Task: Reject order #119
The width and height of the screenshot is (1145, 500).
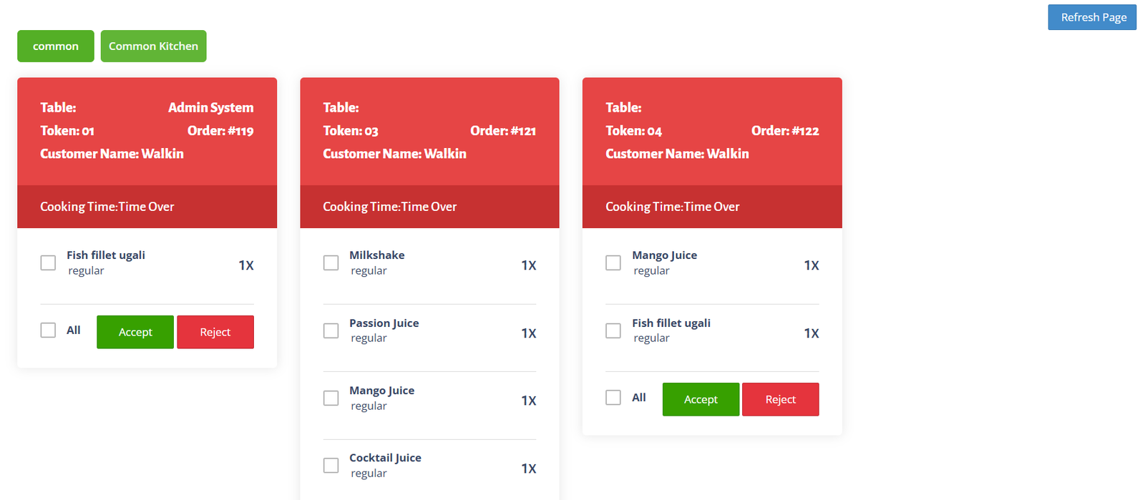Action: coord(215,332)
